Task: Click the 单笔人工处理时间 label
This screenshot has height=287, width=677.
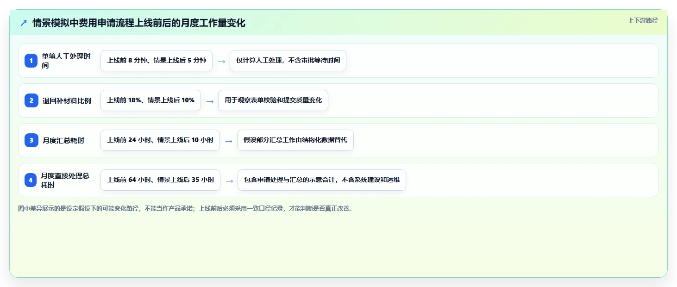Action: (x=66, y=61)
